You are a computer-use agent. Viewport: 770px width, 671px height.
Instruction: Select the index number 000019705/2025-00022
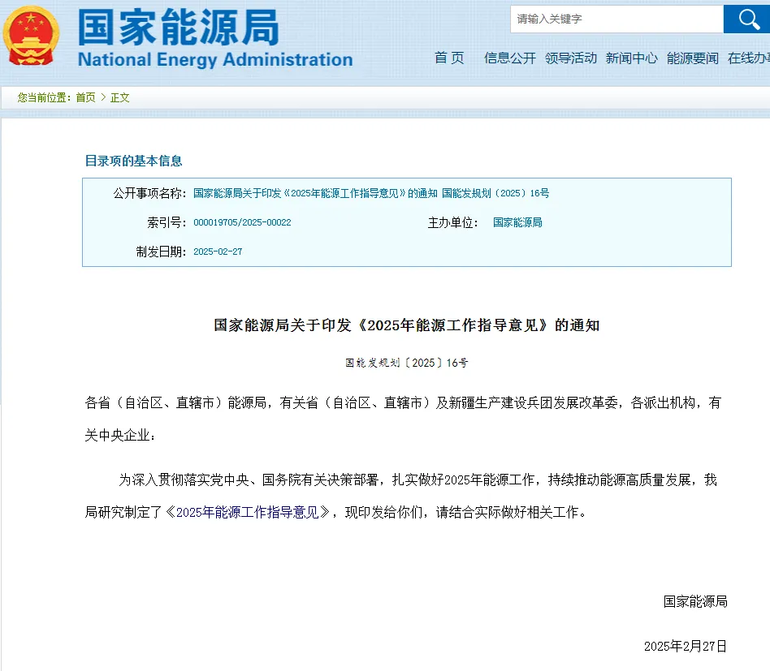tap(242, 222)
